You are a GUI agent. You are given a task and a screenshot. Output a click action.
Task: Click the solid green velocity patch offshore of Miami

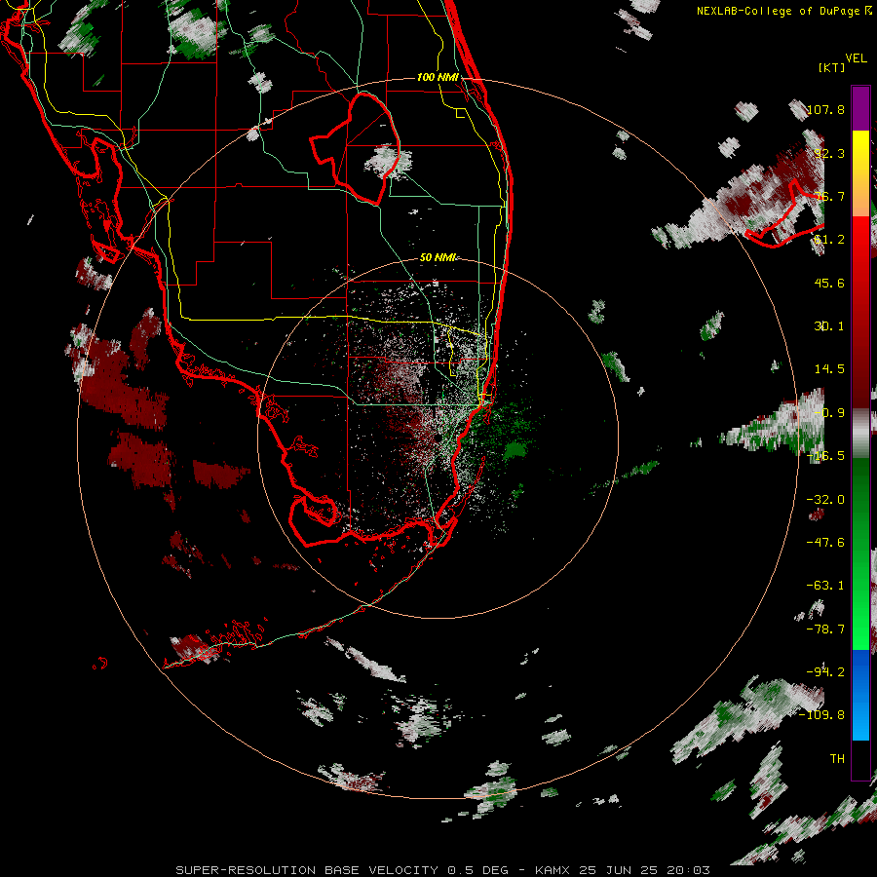tap(515, 450)
